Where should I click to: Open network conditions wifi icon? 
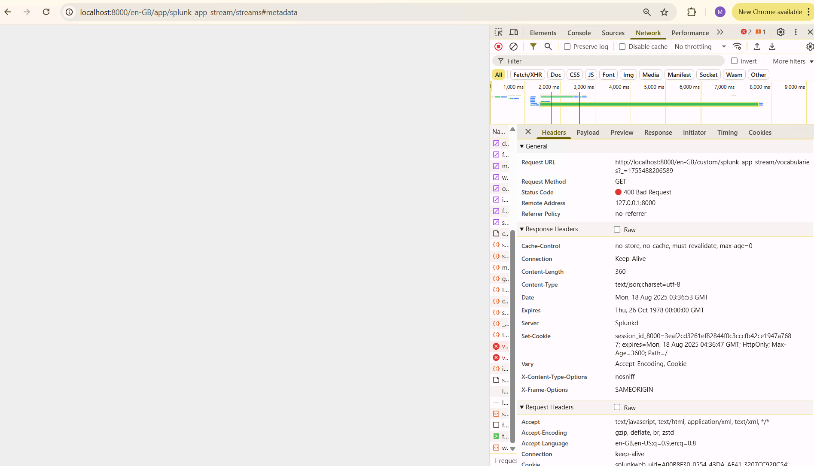coord(737,46)
